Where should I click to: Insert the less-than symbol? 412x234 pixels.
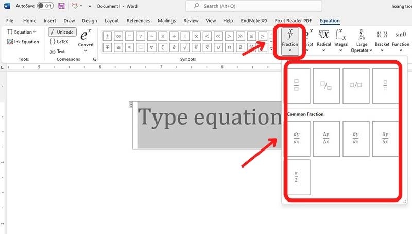coord(207,36)
